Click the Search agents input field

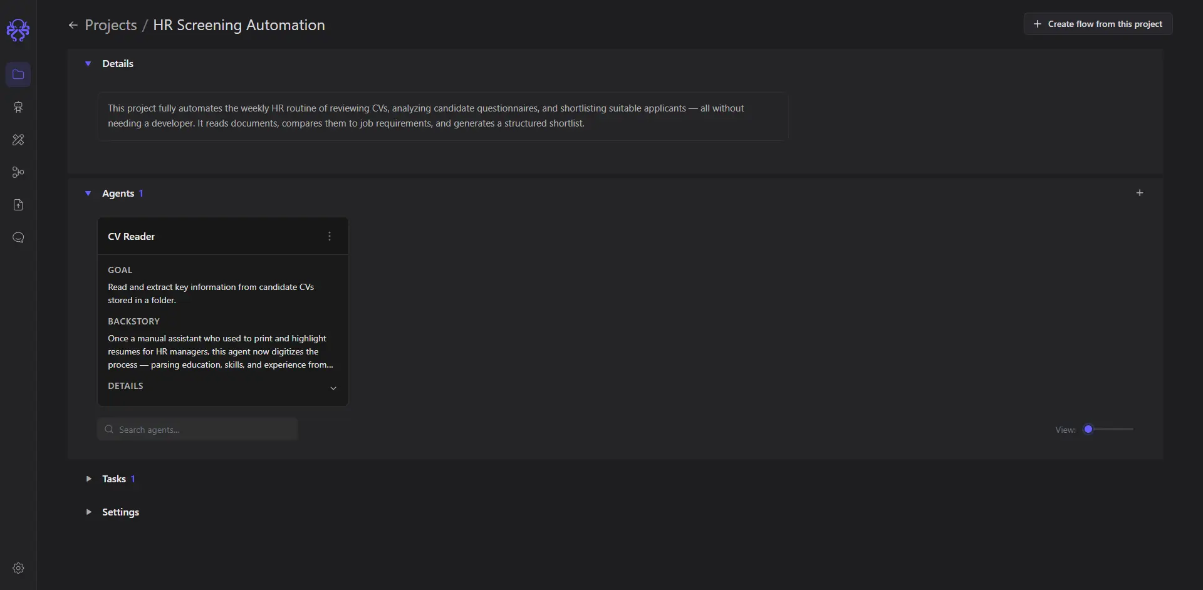[197, 430]
